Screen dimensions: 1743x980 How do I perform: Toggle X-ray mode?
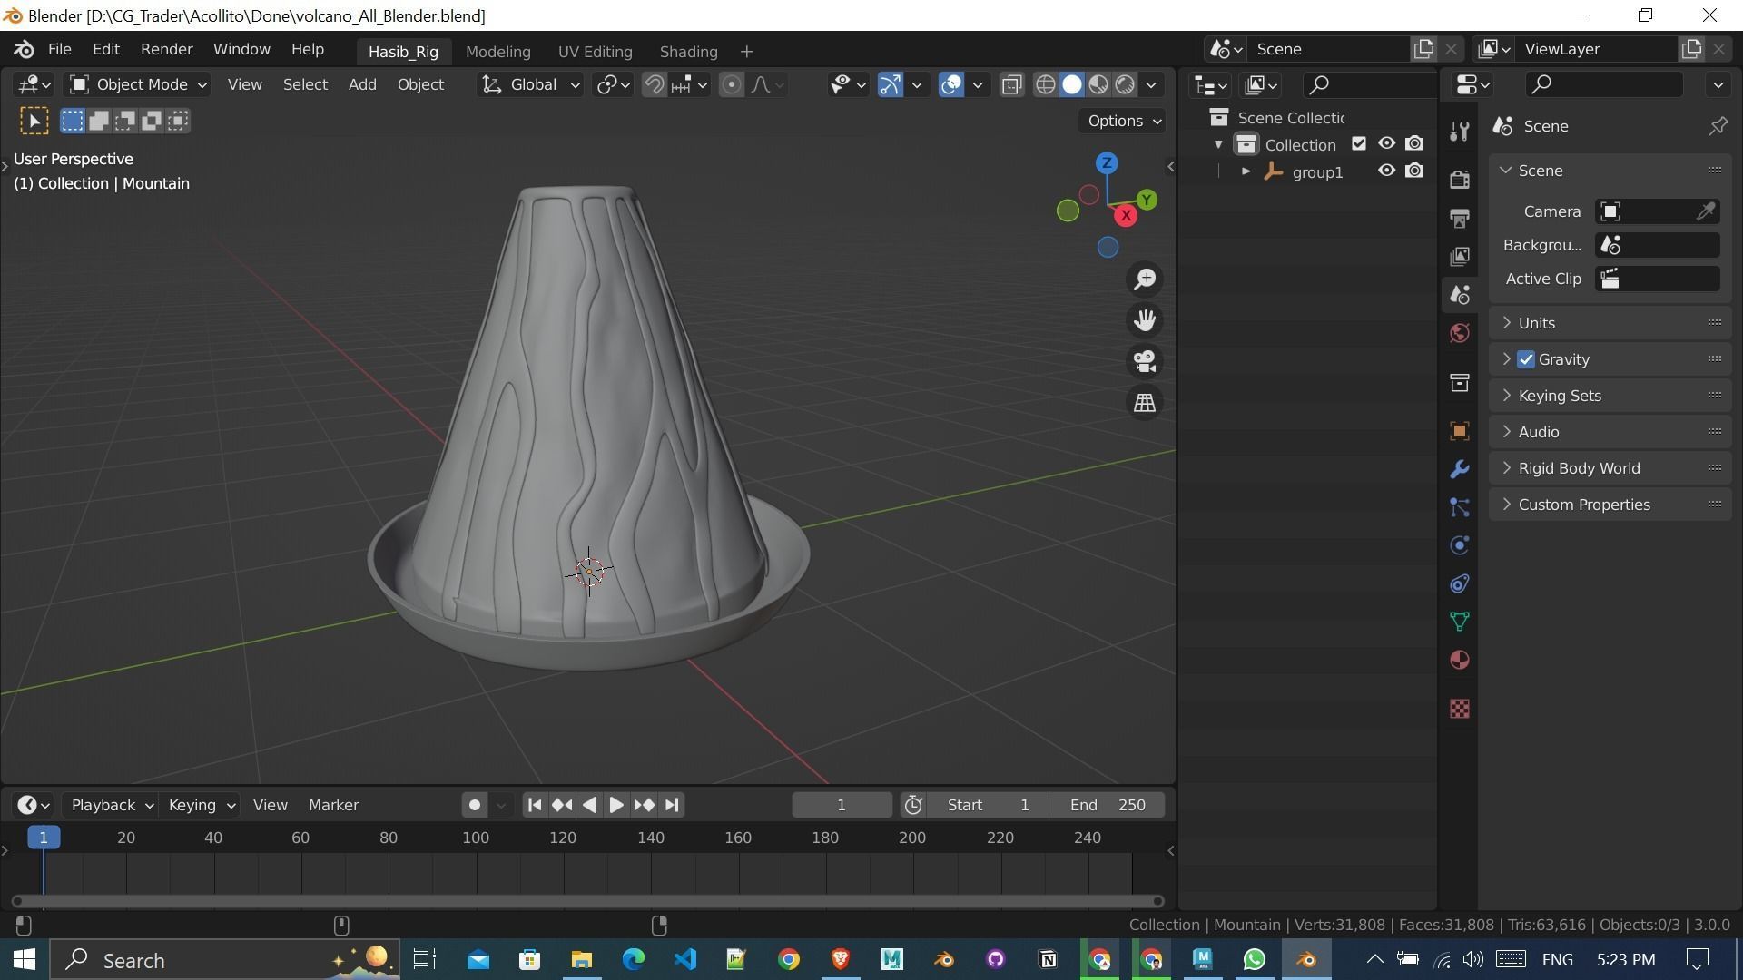pos(1011,84)
